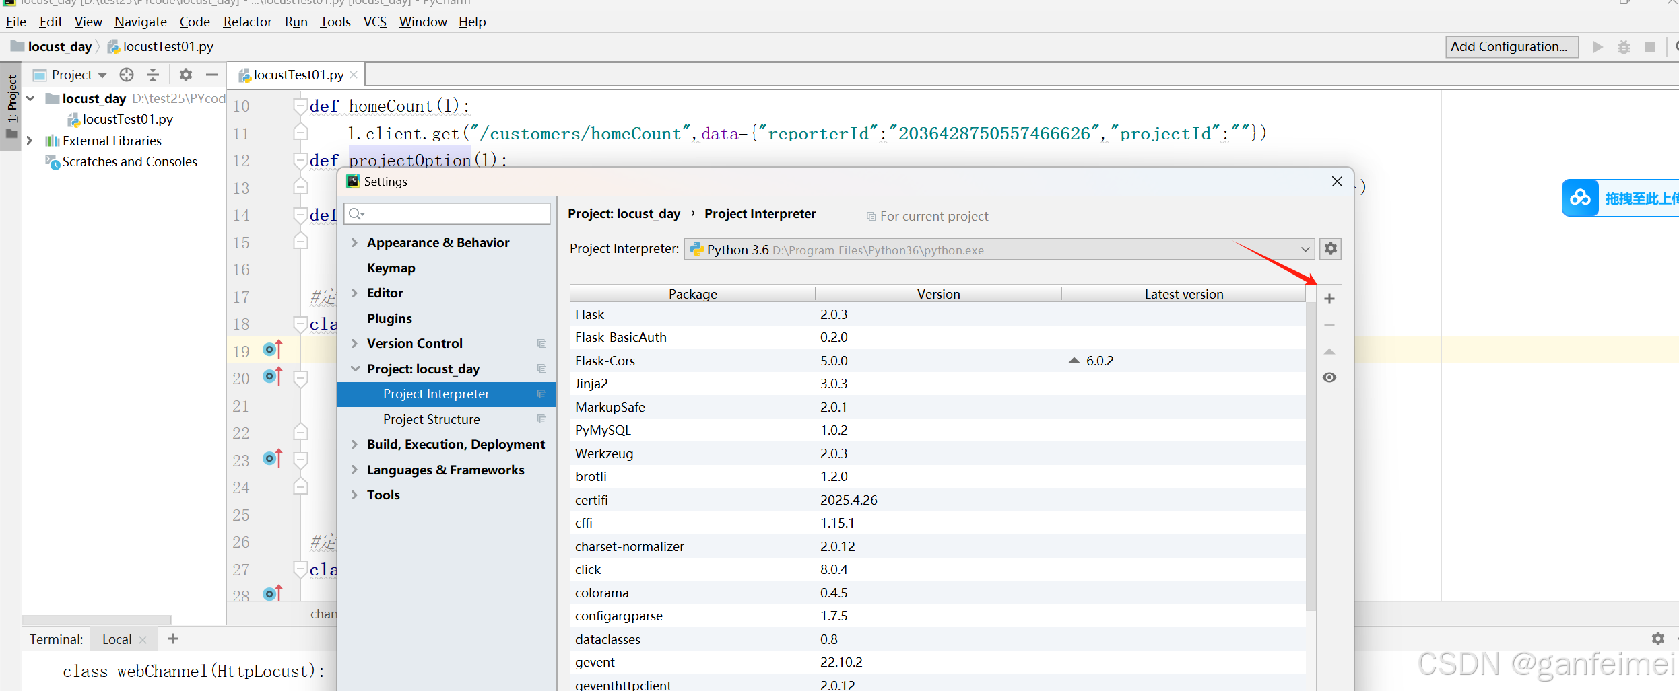The image size is (1679, 691).
Task: Open Project panel gear options
Action: click(x=186, y=75)
